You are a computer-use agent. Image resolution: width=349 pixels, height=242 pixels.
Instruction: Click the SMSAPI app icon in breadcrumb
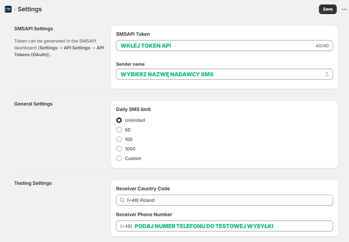point(8,9)
